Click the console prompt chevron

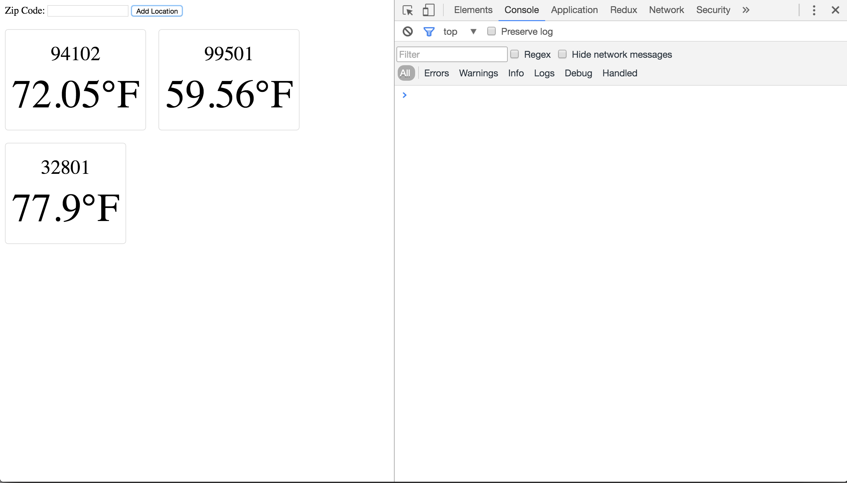(x=404, y=95)
